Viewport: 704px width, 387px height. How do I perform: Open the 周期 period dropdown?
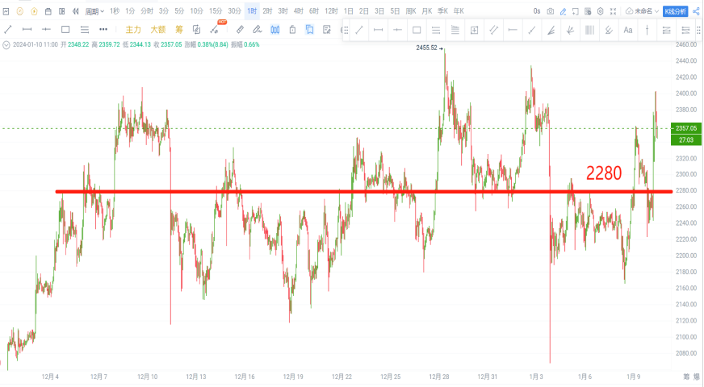(x=94, y=11)
